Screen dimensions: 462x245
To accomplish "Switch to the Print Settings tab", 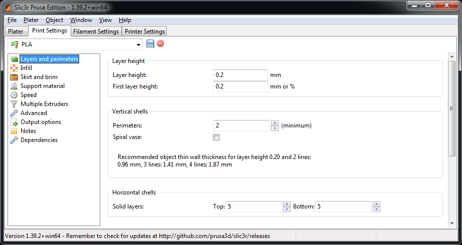I will (x=50, y=30).
